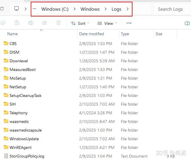Viewport: 191px width, 161px height.
Task: Sort by the Type column header
Action: point(125,34)
